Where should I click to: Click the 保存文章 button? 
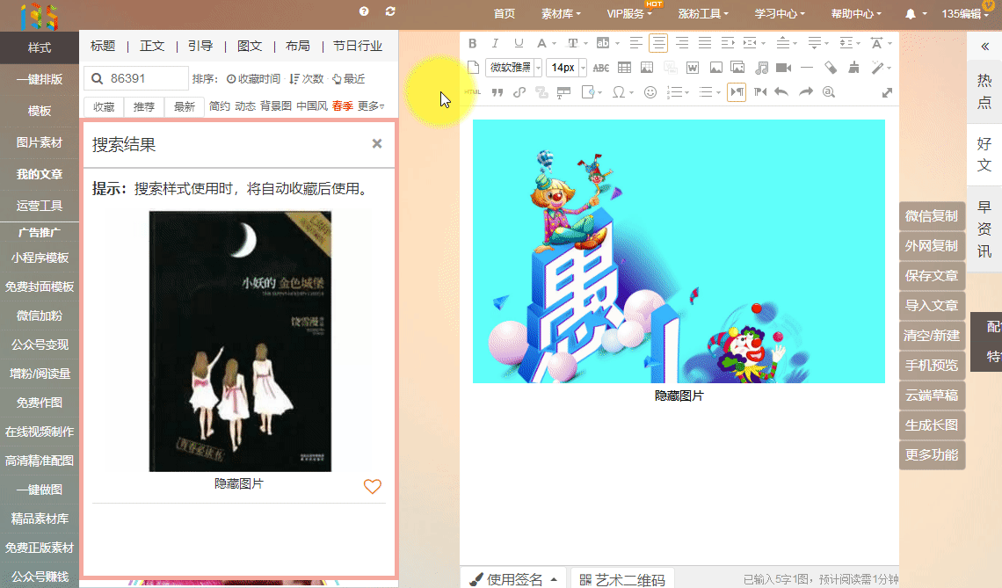(x=932, y=275)
